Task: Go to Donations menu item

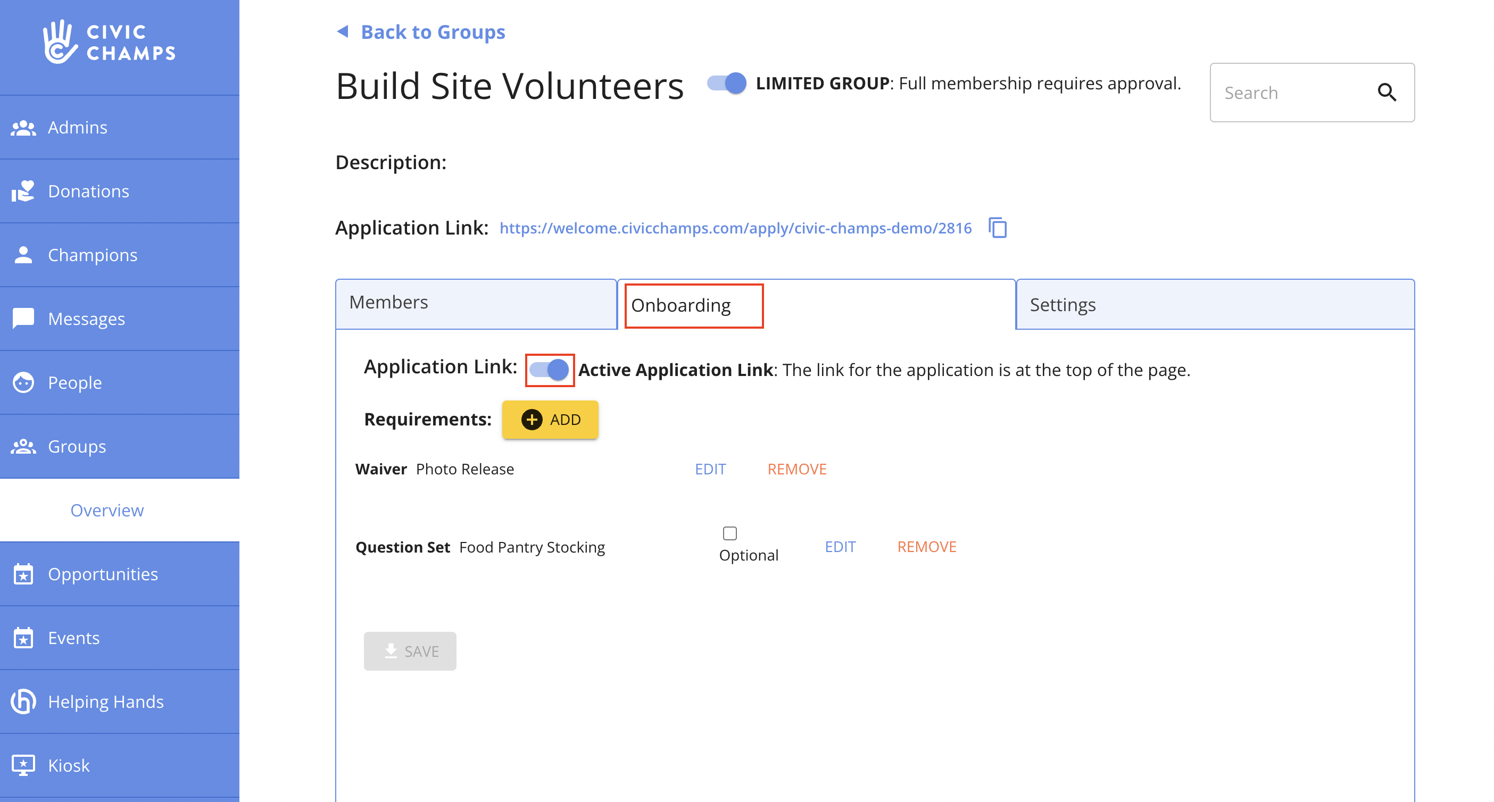Action: coord(120,191)
